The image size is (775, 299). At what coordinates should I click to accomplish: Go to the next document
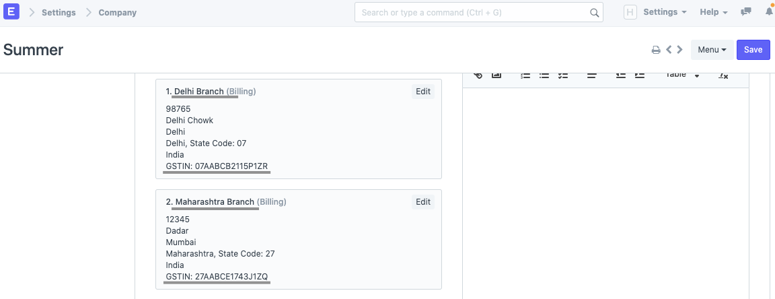click(x=680, y=50)
